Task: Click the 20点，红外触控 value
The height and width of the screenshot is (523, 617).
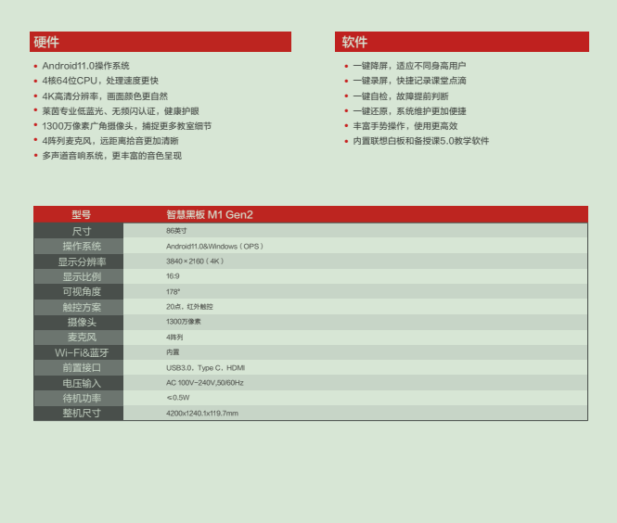Action: pyautogui.click(x=189, y=307)
